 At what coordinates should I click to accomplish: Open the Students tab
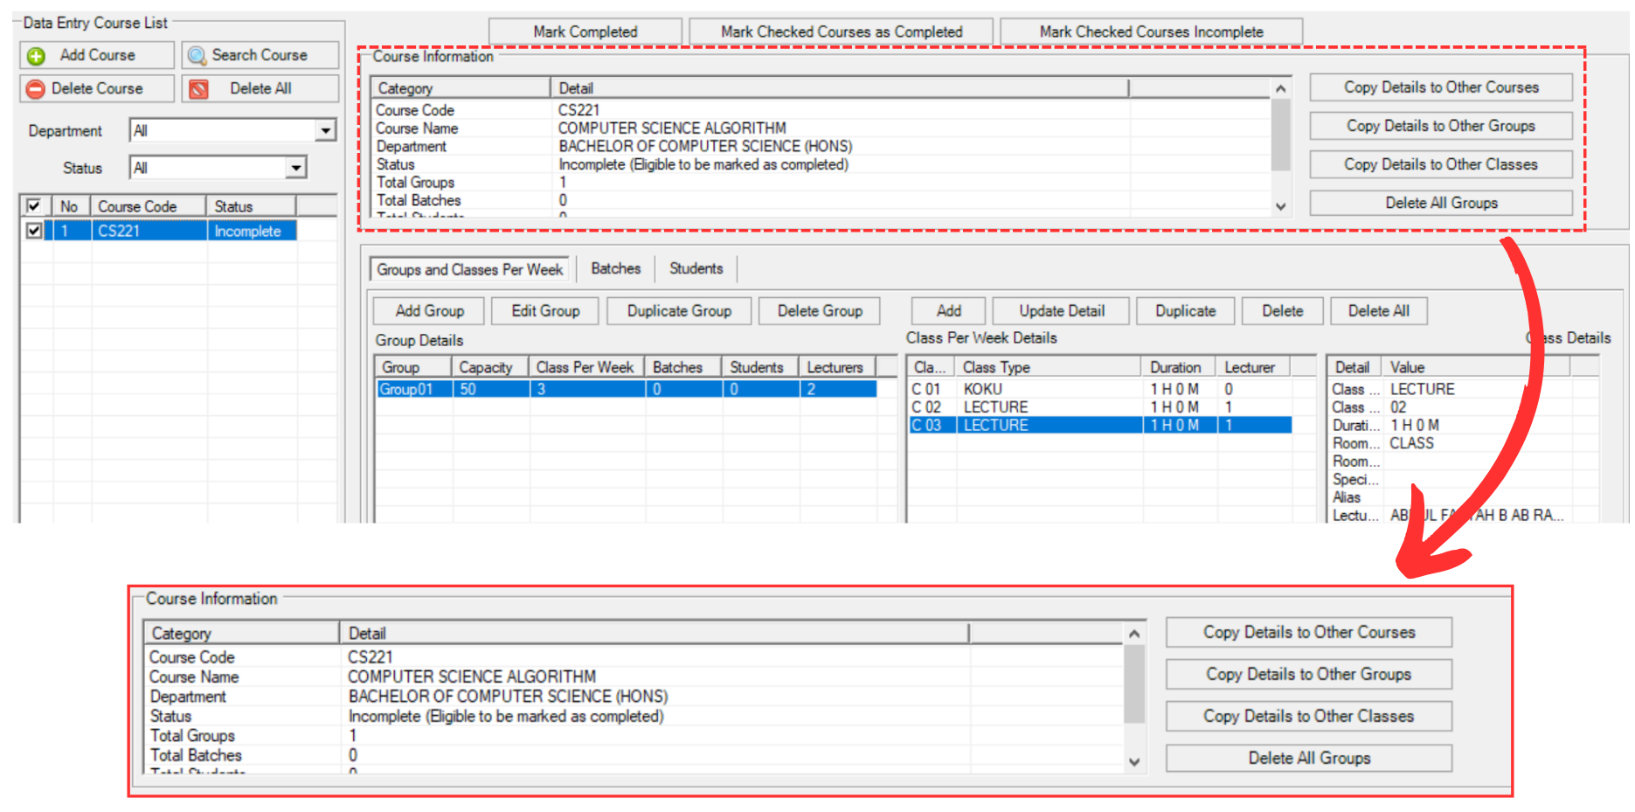[696, 269]
